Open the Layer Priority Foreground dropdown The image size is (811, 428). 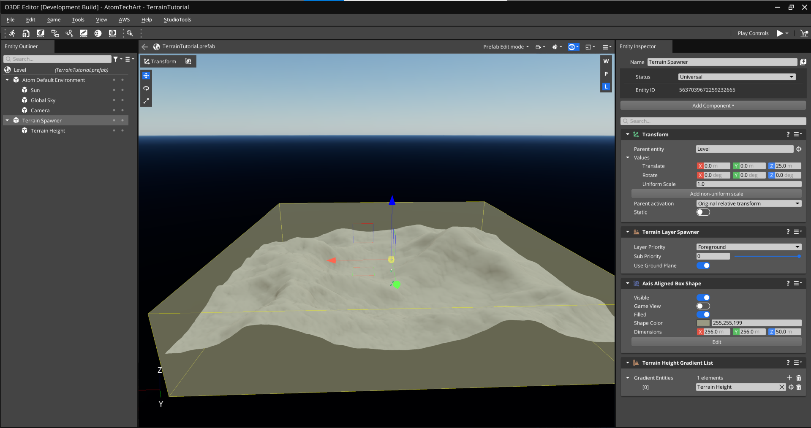coord(748,247)
